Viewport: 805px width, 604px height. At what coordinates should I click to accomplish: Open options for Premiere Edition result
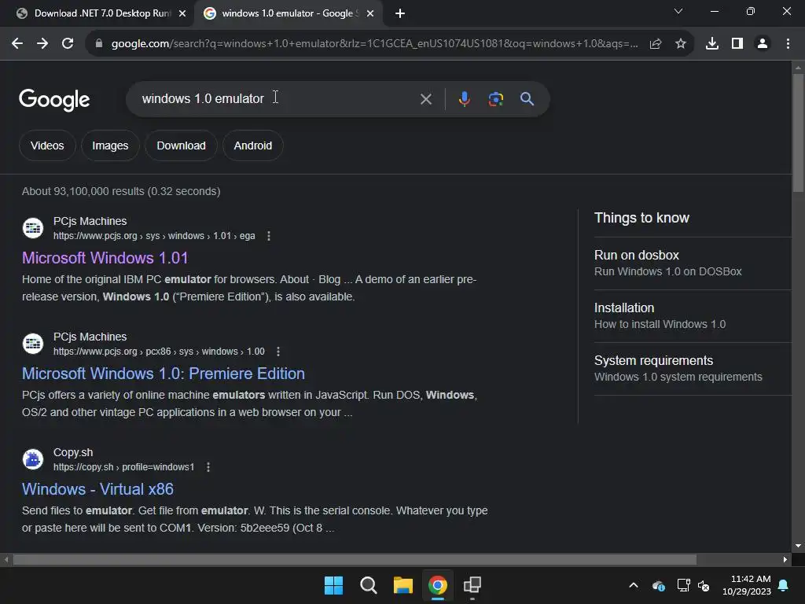[x=278, y=352]
